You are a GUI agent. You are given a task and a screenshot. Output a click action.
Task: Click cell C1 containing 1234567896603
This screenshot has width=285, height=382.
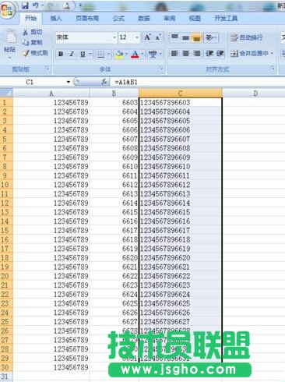[x=181, y=102]
